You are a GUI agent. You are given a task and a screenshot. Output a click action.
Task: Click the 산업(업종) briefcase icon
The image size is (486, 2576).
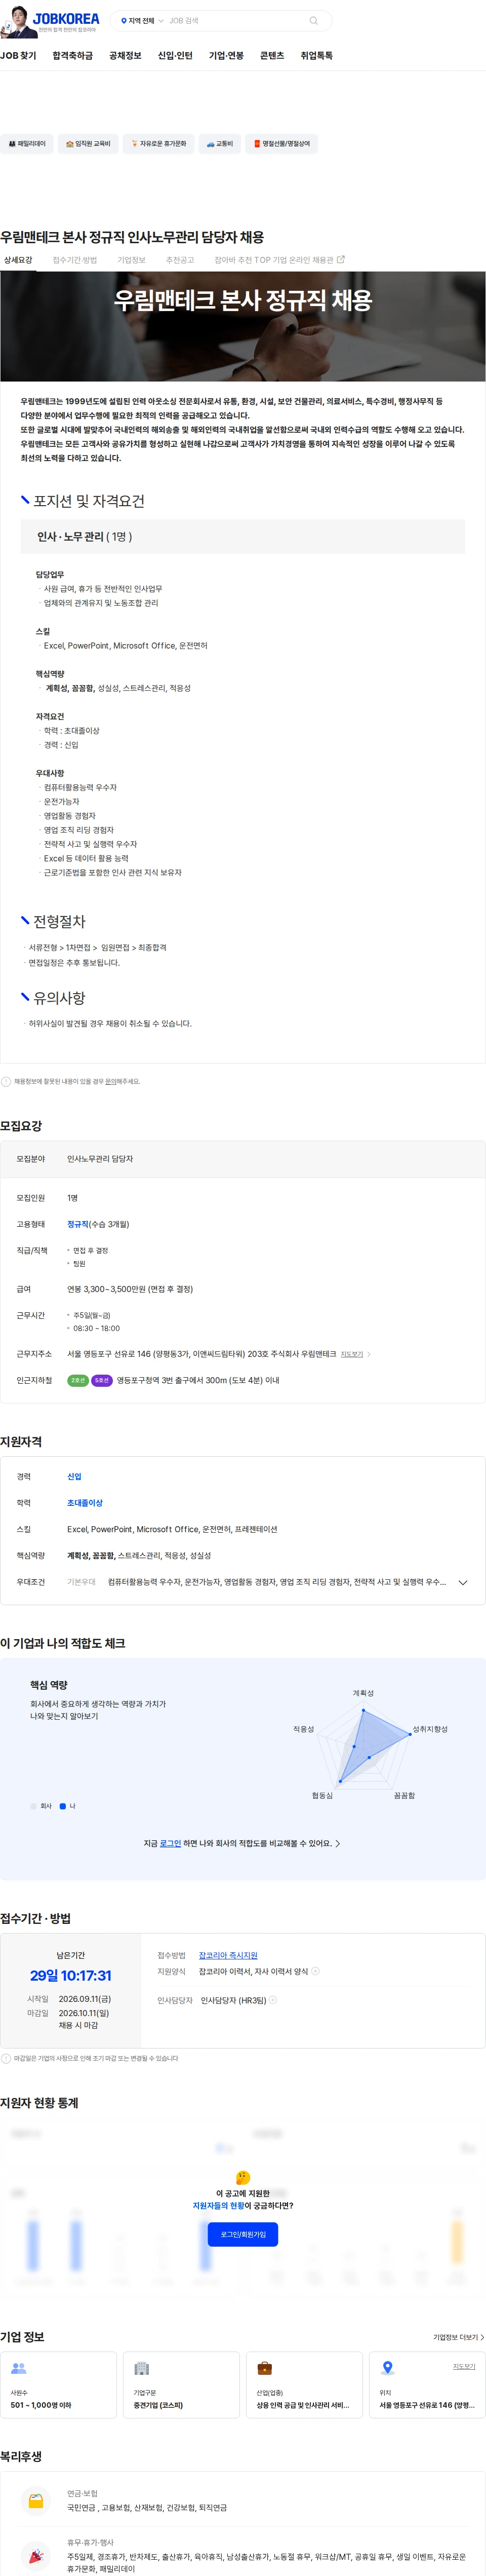point(264,2368)
